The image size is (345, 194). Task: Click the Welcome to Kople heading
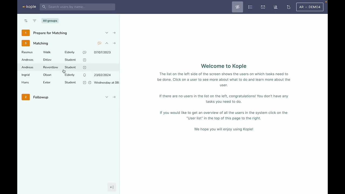[224, 66]
